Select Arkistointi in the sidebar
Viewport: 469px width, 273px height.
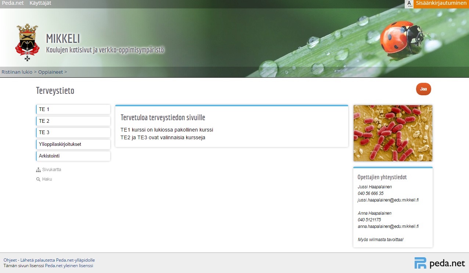click(x=73, y=156)
